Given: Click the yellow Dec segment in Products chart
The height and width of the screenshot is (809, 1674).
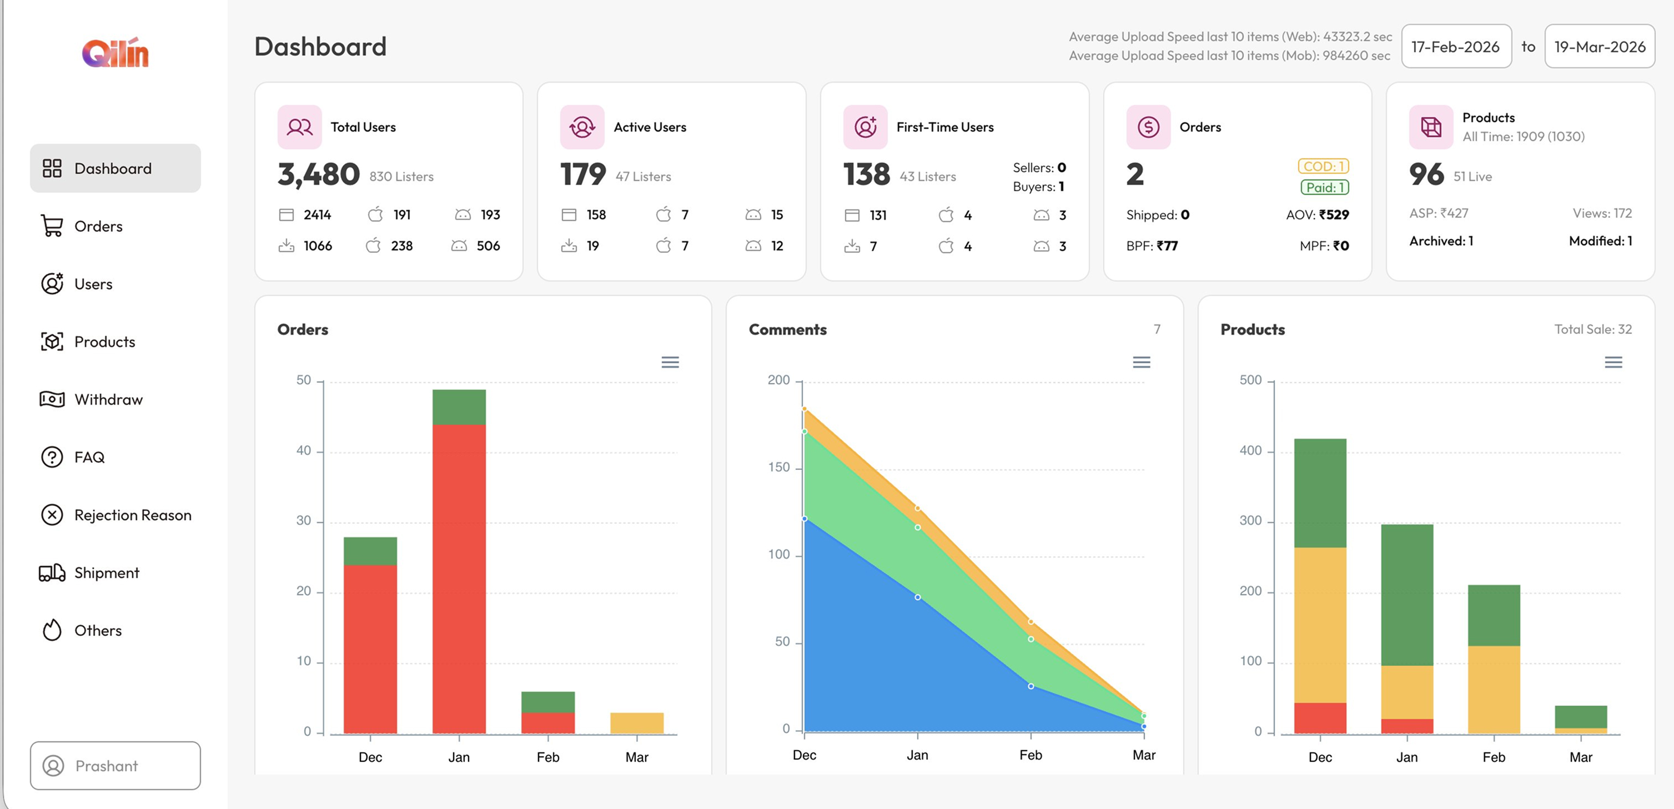Looking at the screenshot, I should pyautogui.click(x=1320, y=625).
